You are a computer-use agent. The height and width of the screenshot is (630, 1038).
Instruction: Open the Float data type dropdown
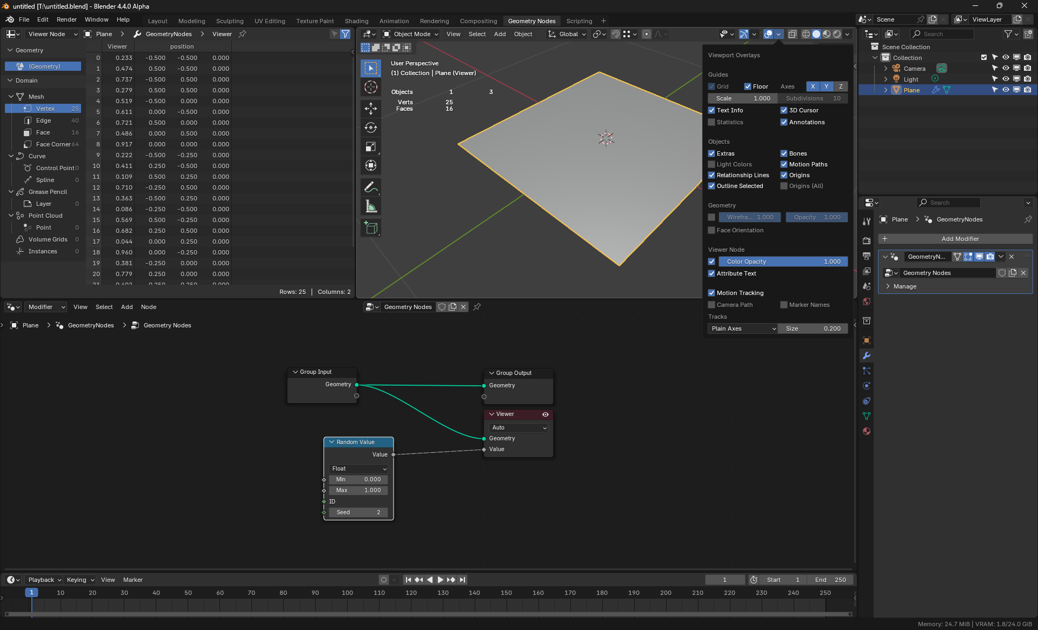point(358,468)
